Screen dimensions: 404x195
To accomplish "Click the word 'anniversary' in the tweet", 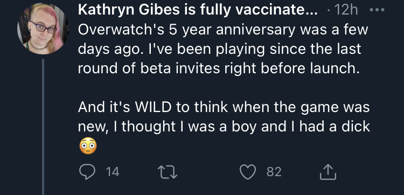I will (x=255, y=30).
